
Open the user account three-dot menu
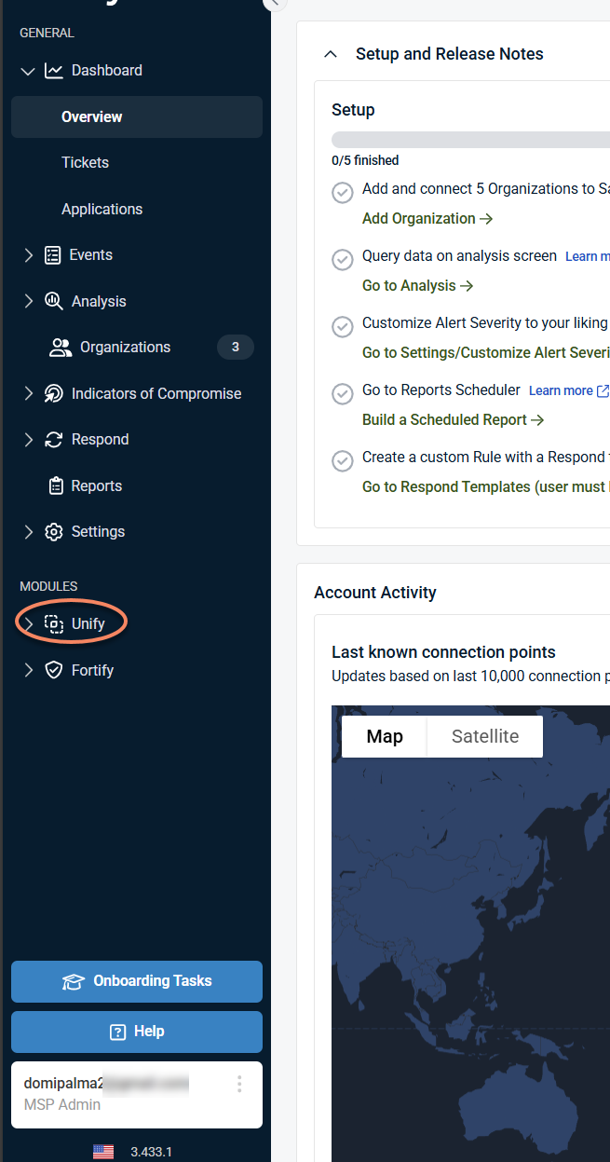[x=239, y=1084]
